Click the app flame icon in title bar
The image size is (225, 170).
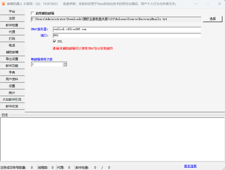tap(3, 4)
